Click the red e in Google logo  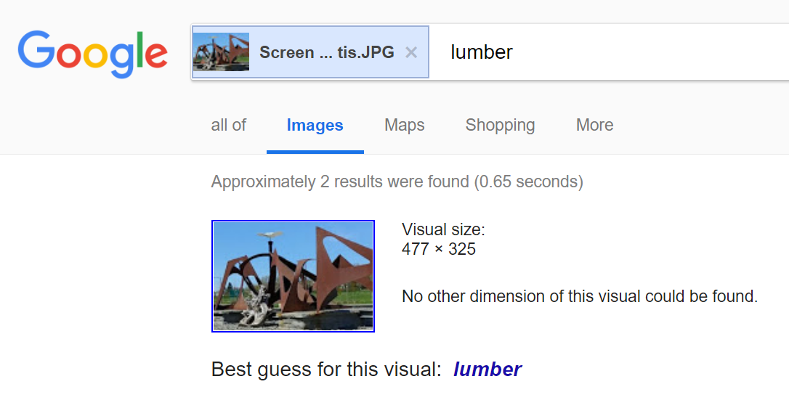click(156, 55)
